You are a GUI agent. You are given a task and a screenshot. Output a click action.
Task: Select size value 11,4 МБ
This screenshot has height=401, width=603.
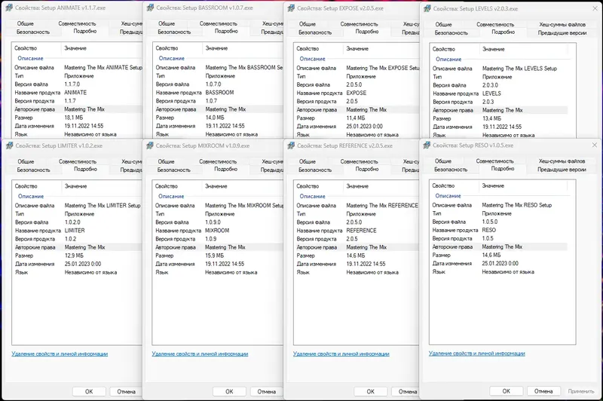[x=356, y=118]
